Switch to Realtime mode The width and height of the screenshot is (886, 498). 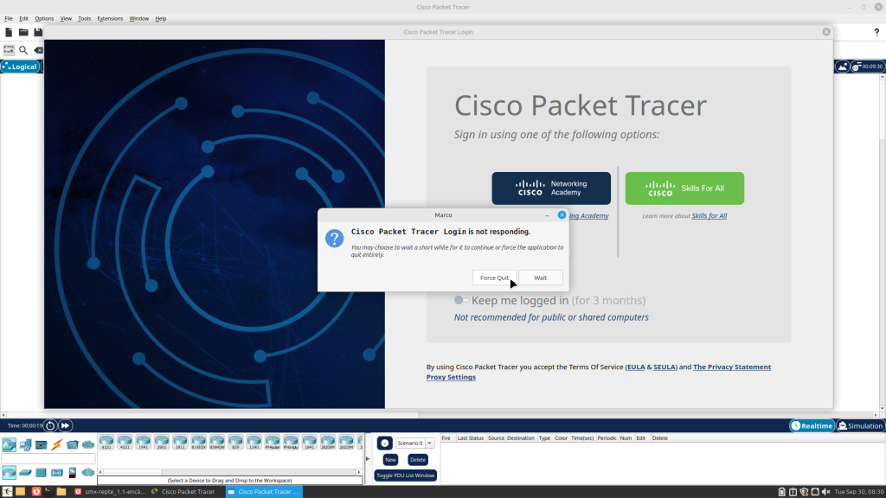[812, 425]
